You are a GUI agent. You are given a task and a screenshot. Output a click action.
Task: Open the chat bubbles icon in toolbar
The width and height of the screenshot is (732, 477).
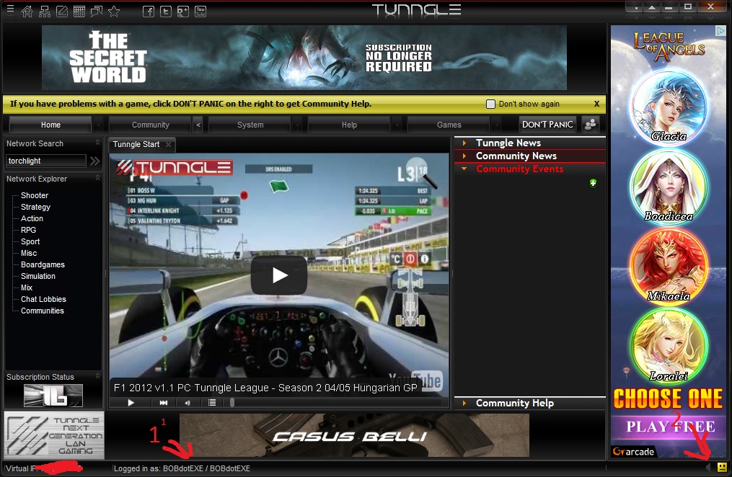point(97,12)
